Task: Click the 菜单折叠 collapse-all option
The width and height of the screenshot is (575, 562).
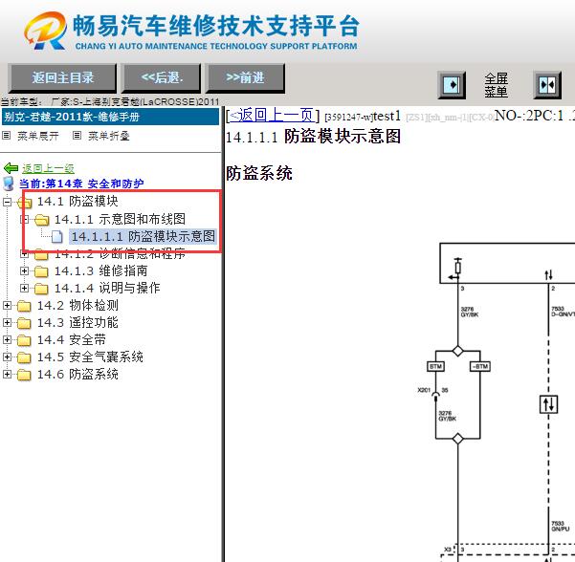Action: click(x=109, y=136)
